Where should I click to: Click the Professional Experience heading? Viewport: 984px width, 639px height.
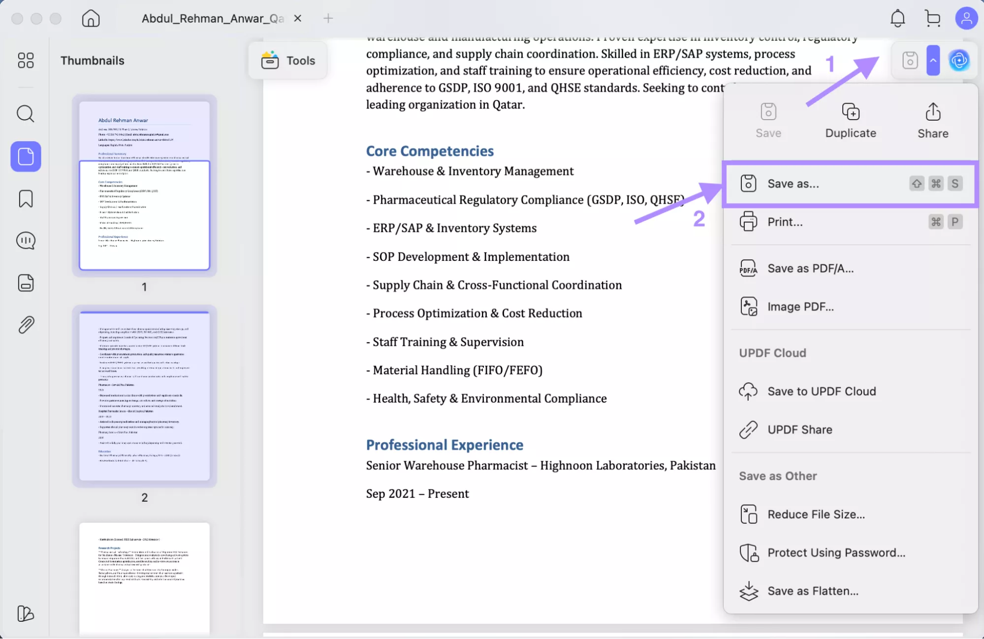point(444,445)
